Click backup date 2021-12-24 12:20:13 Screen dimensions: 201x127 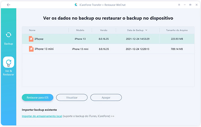137,49
